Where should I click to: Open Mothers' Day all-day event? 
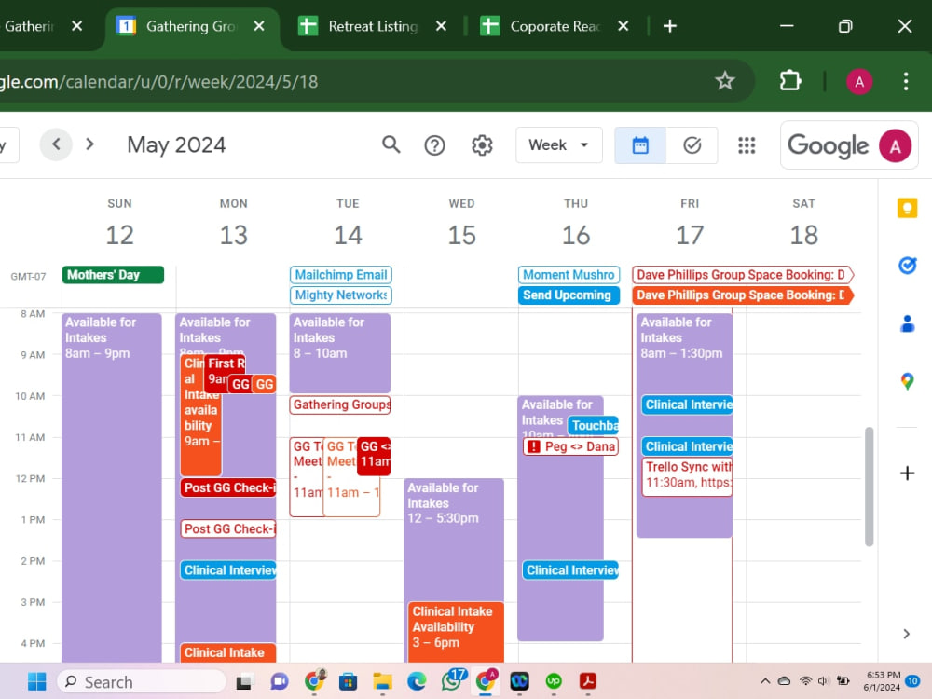tap(113, 275)
